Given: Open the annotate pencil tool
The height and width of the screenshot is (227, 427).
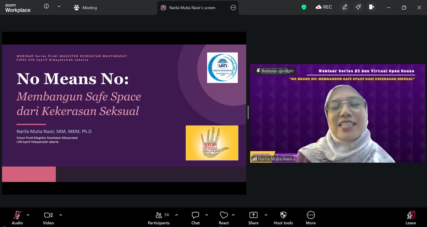Looking at the screenshot, I should tap(345, 7).
